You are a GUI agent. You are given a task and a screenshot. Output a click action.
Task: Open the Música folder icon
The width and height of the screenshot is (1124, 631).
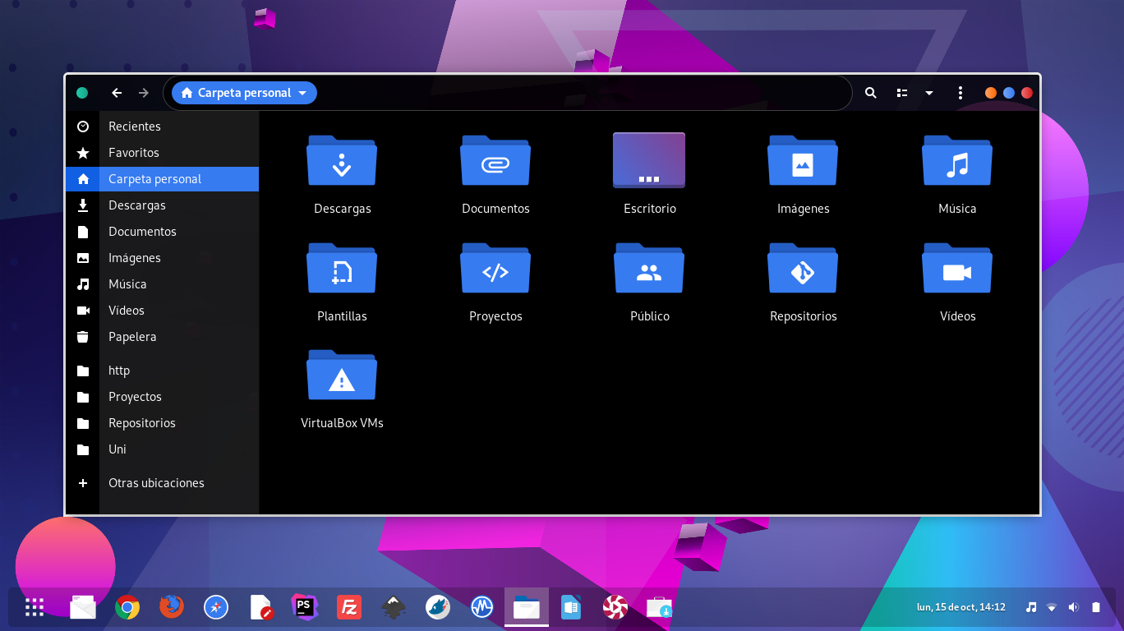tap(957, 160)
